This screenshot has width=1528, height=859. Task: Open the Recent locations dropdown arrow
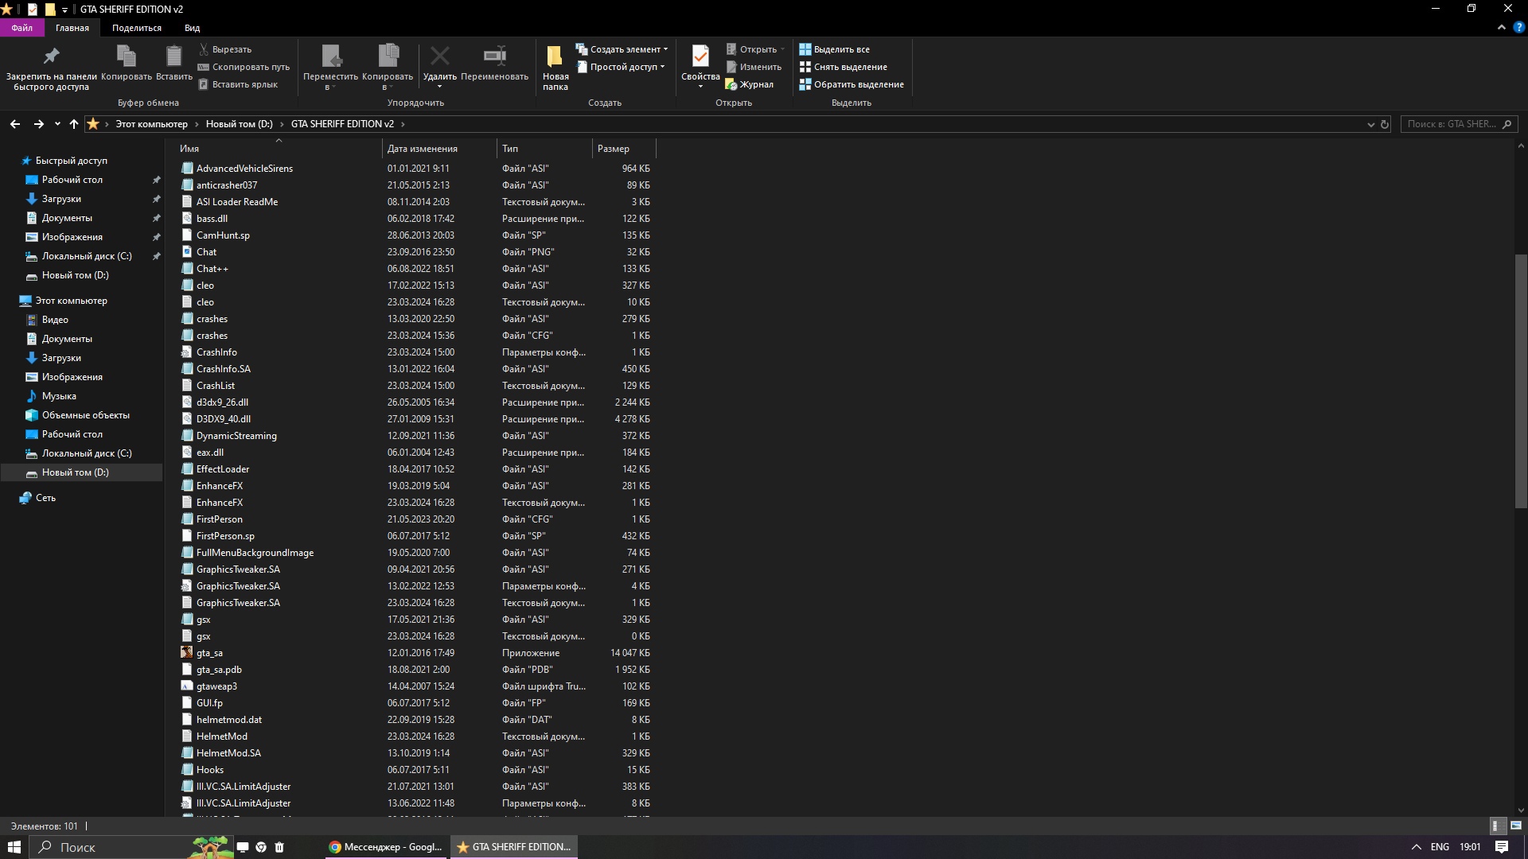pos(57,124)
